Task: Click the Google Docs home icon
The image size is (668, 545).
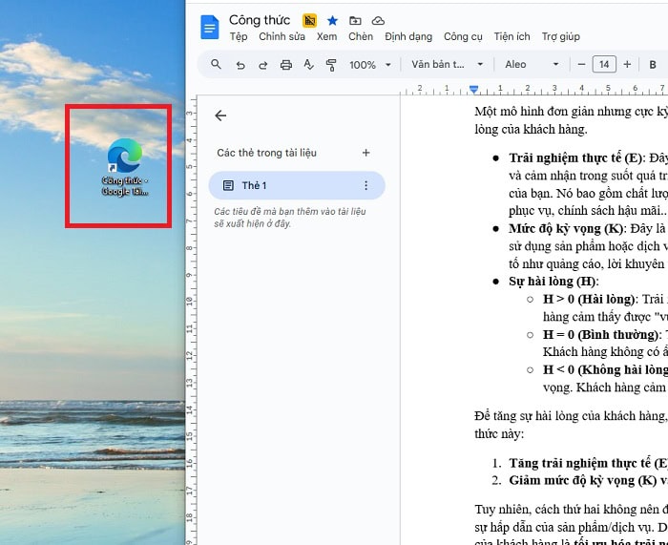Action: click(x=210, y=28)
